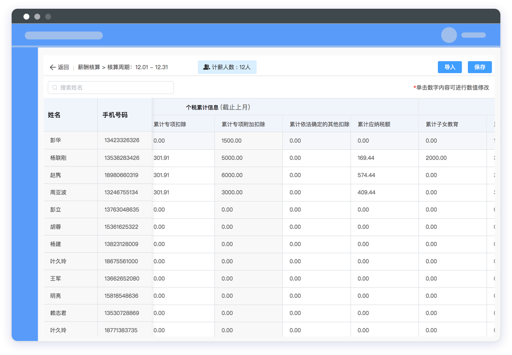Image resolution: width=512 pixels, height=355 pixels.
Task: Click the 导入 import button
Action: (x=449, y=67)
